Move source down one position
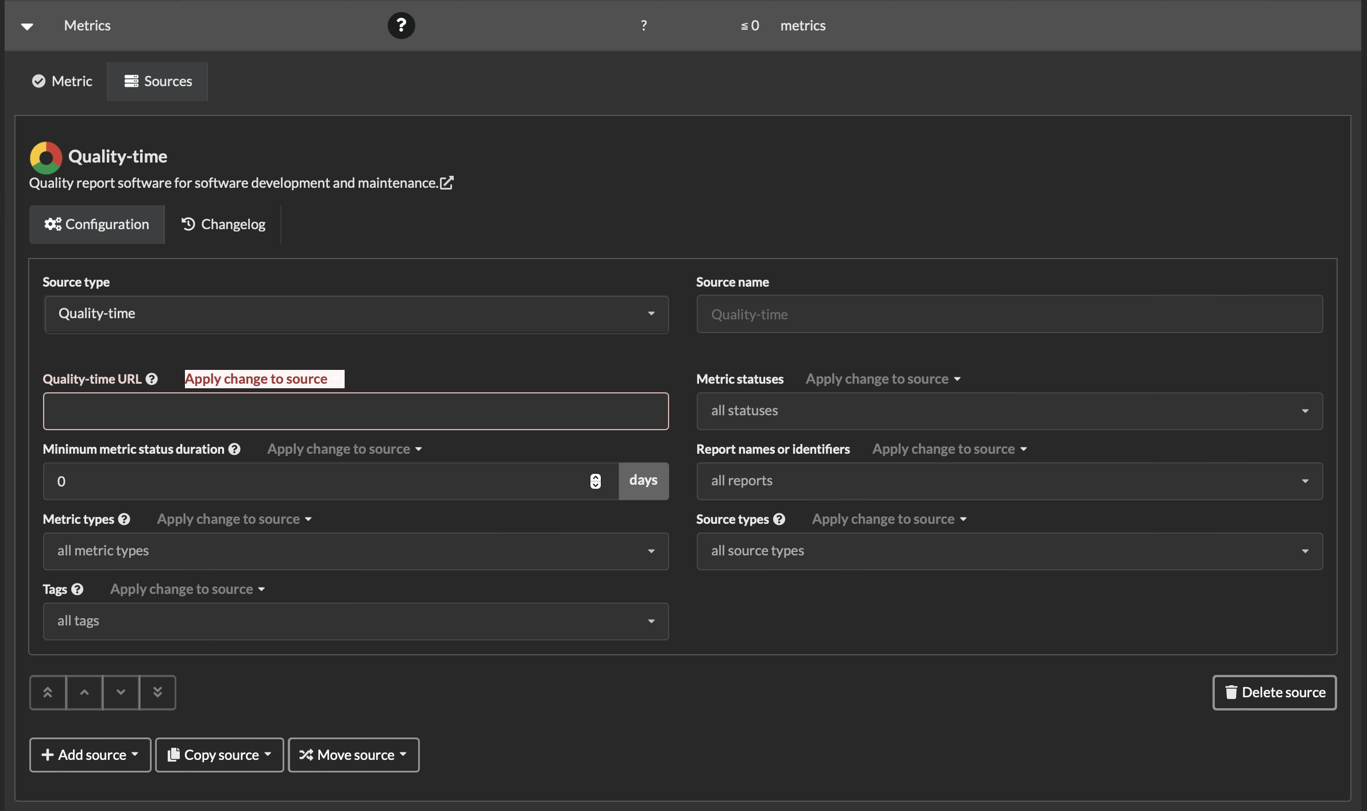Viewport: 1367px width, 811px height. coord(121,693)
